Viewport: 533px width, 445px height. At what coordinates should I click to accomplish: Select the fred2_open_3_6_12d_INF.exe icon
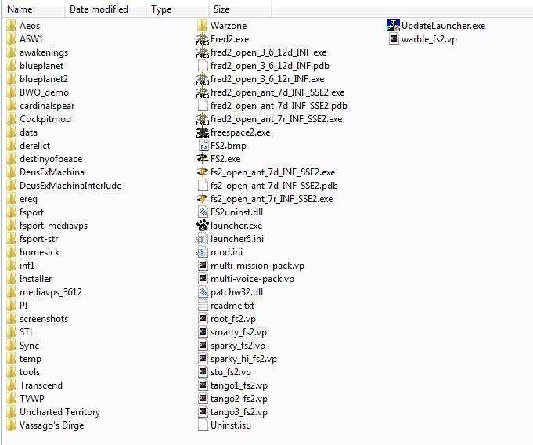[203, 52]
